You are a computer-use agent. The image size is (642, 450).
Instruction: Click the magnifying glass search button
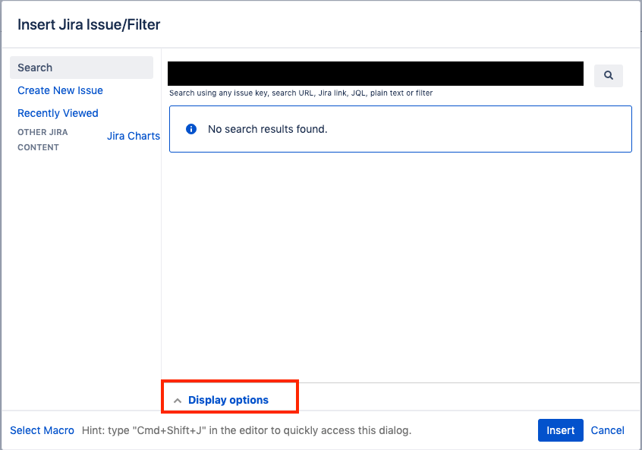pyautogui.click(x=609, y=75)
